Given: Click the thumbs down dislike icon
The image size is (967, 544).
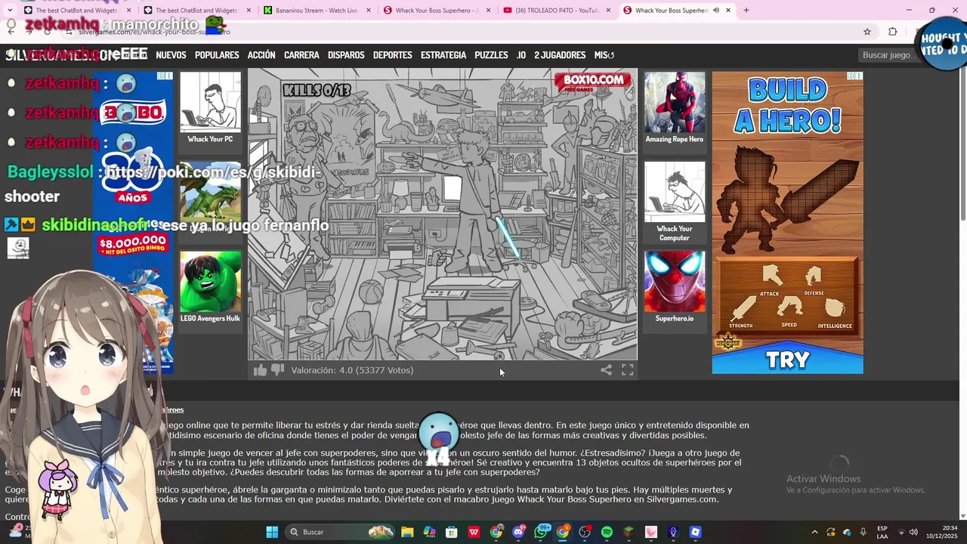Looking at the screenshot, I should coord(277,370).
